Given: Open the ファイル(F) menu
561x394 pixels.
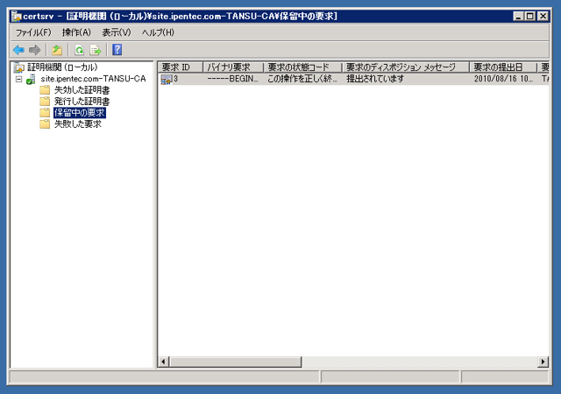Looking at the screenshot, I should [x=33, y=32].
